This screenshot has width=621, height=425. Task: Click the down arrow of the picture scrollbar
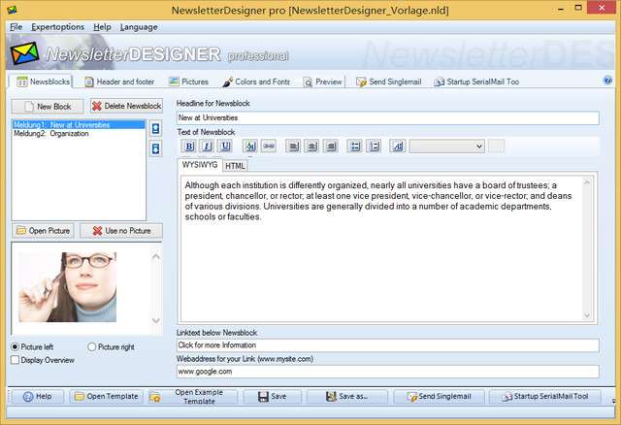coord(156,320)
